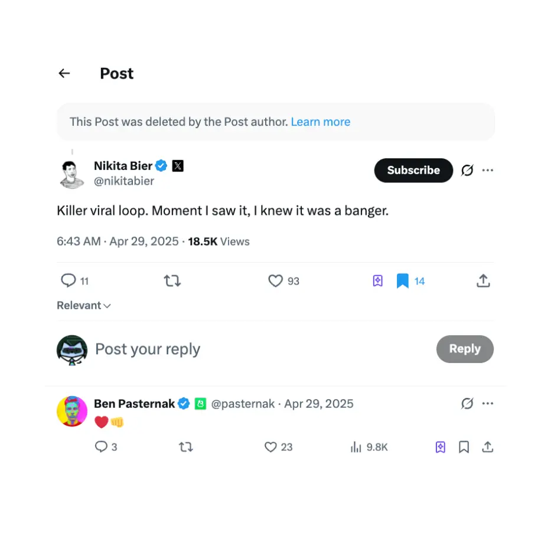
Task: Repost Nikita Bier's post
Action: click(172, 281)
